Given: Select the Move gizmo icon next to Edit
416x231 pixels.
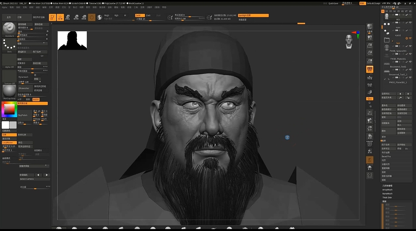Looking at the screenshot, I should tap(60, 18).
